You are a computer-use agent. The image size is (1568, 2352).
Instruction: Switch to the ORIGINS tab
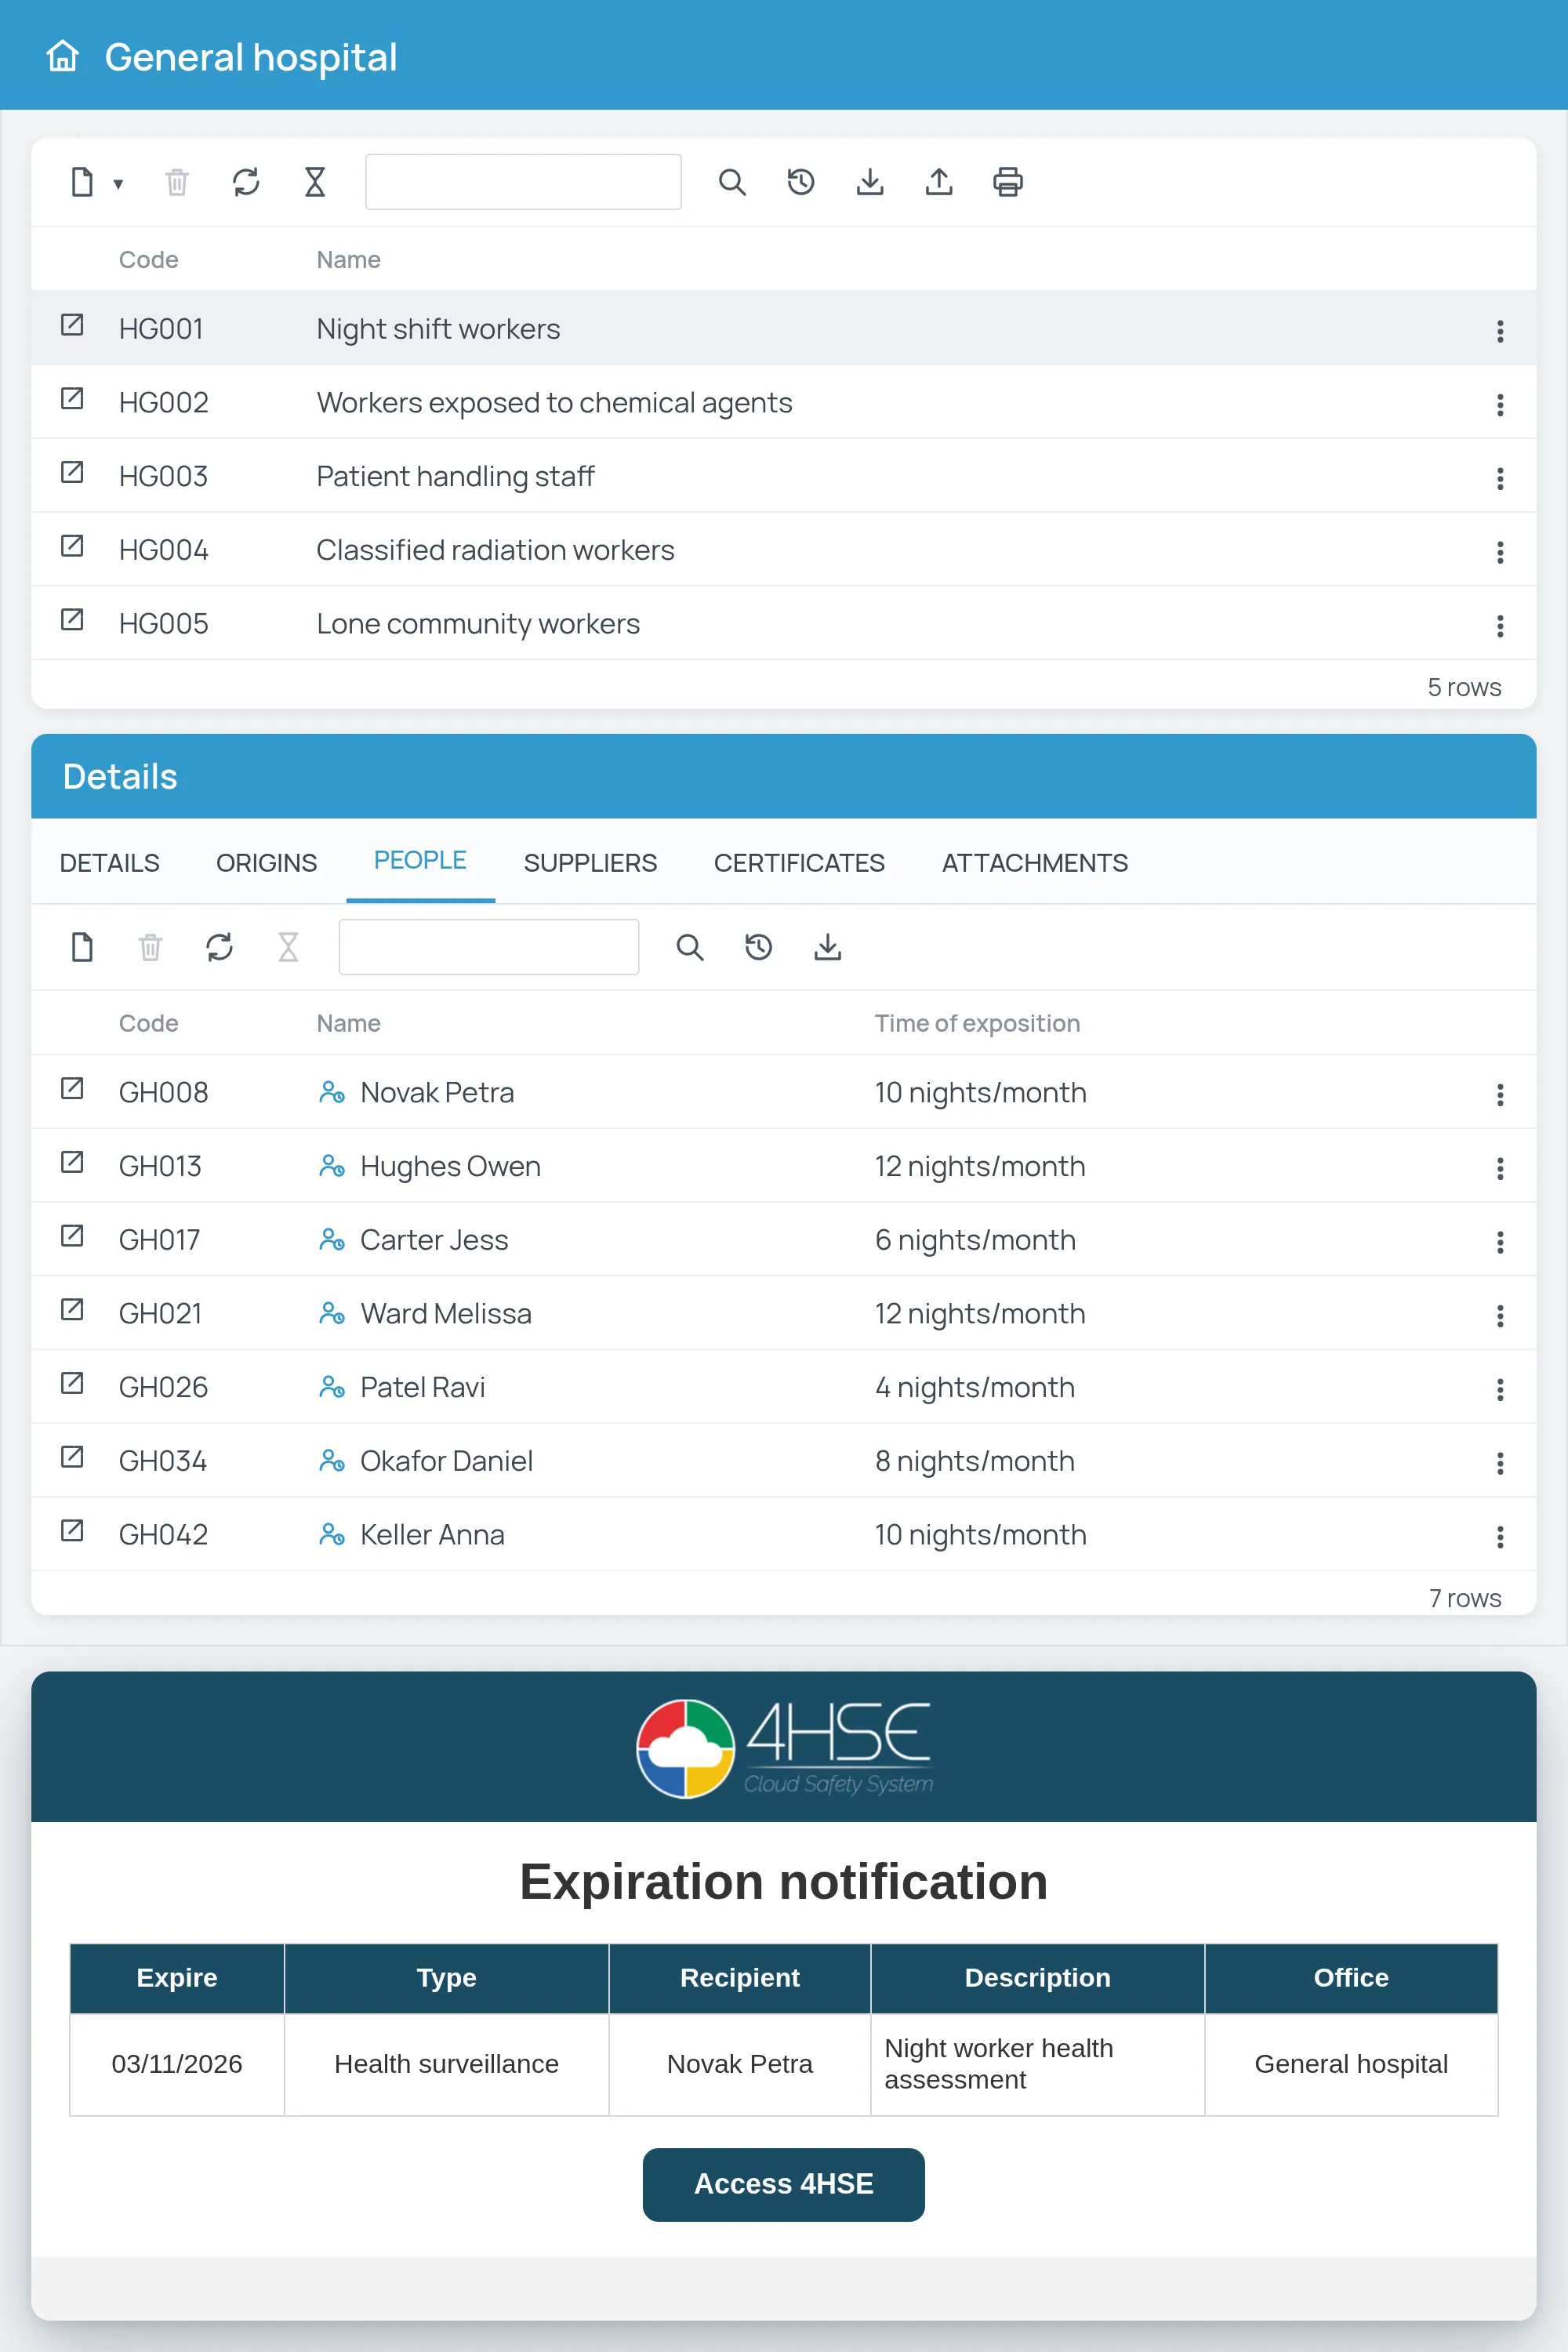tap(267, 863)
